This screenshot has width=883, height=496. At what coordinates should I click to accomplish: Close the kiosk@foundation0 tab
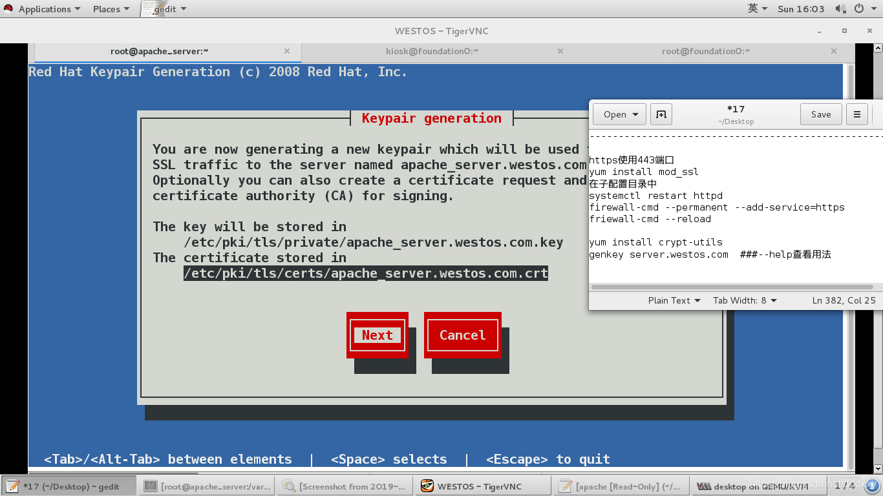coord(560,51)
